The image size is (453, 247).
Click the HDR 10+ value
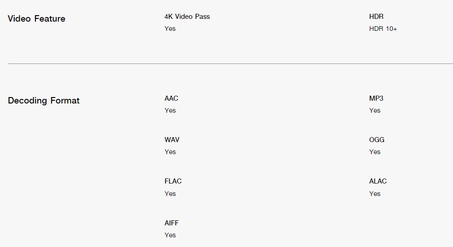coord(383,29)
